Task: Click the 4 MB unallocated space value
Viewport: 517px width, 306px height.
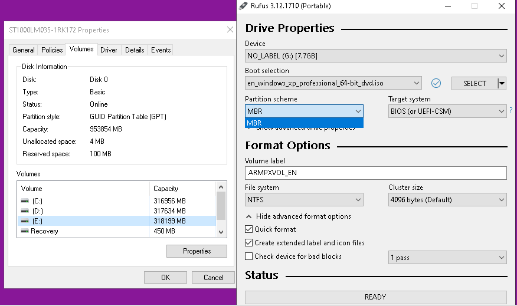Action: tap(97, 142)
